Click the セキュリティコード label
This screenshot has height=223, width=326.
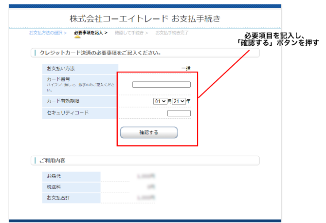click(68, 113)
